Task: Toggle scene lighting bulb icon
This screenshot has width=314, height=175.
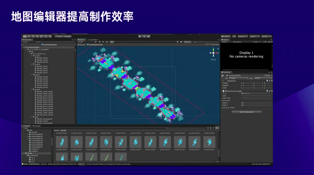Action: [x=100, y=42]
